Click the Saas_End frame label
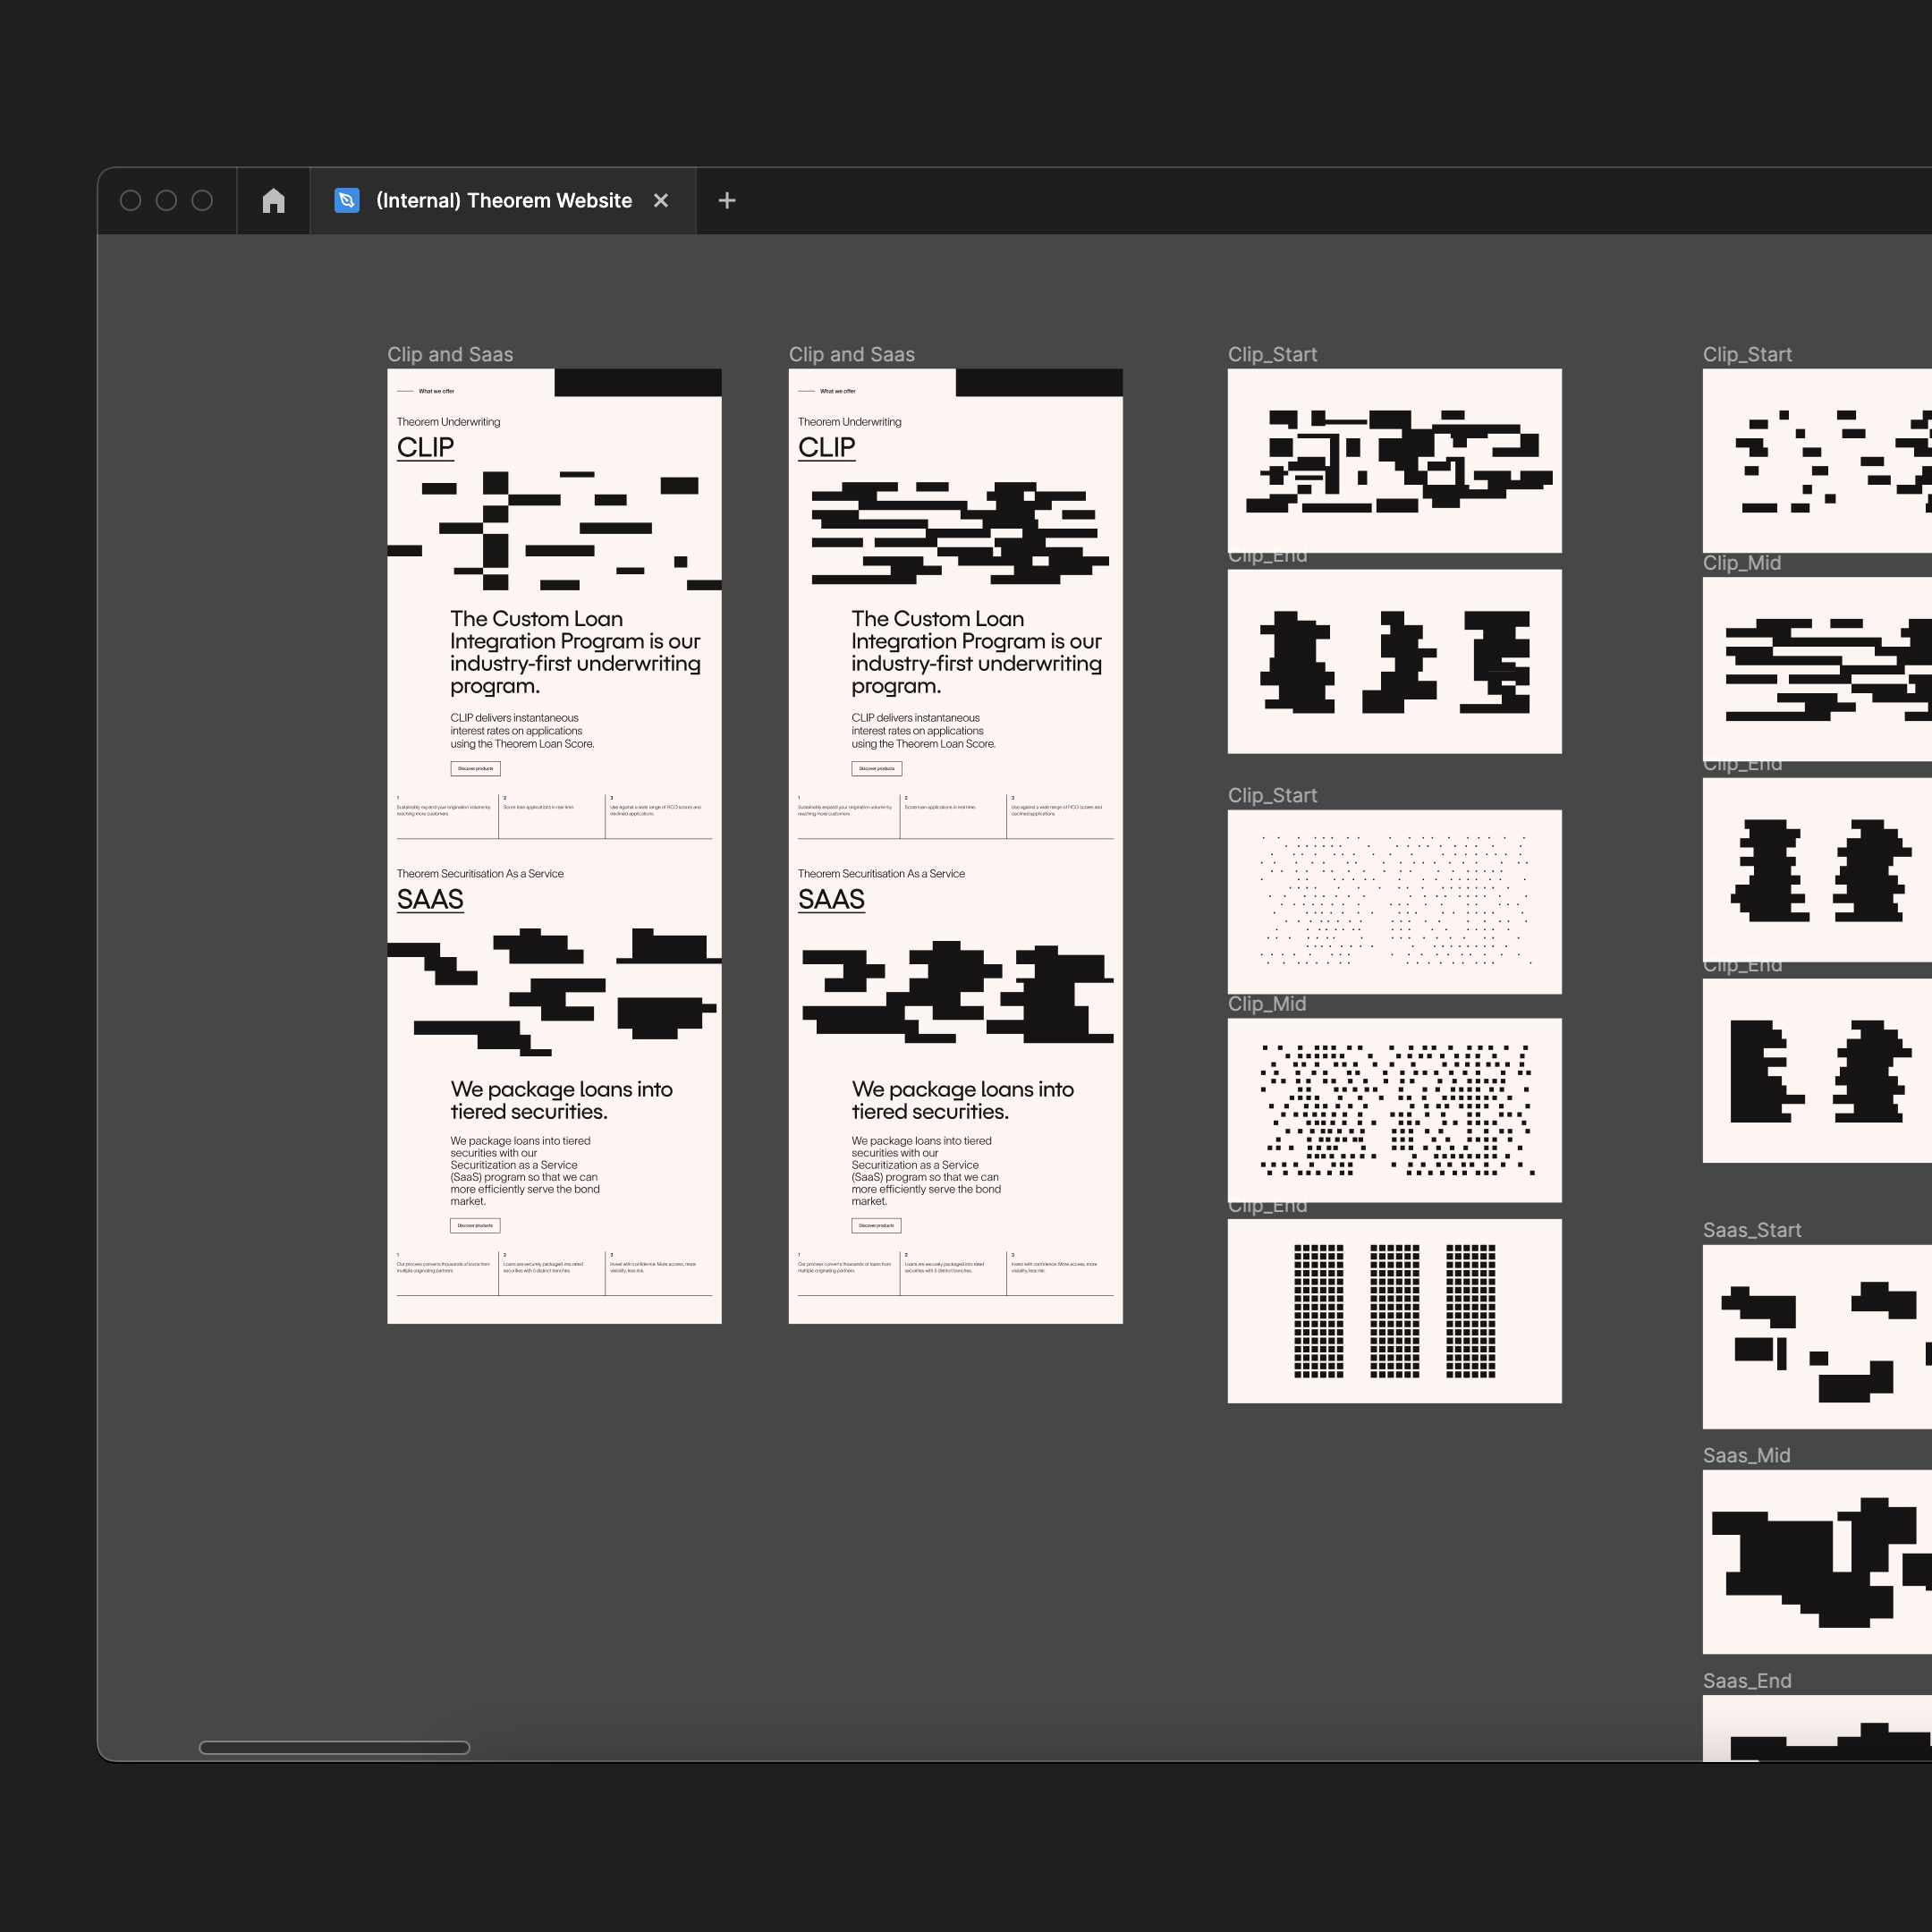1932x1932 pixels. (x=1747, y=1680)
